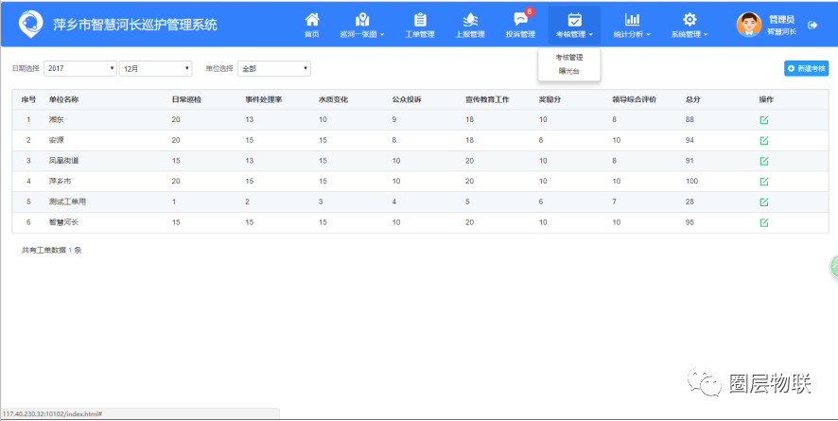Click the 水质变化 column header
Viewport: 838px width, 421px height.
coord(333,99)
